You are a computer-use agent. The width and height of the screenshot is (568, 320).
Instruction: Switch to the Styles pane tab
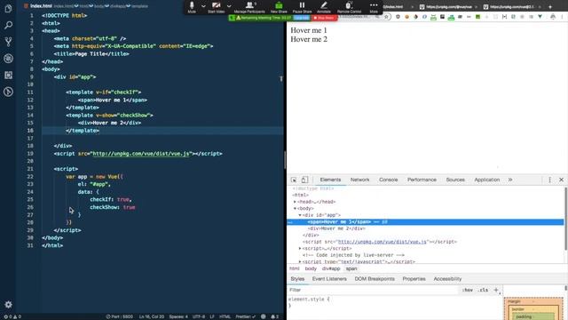297,278
